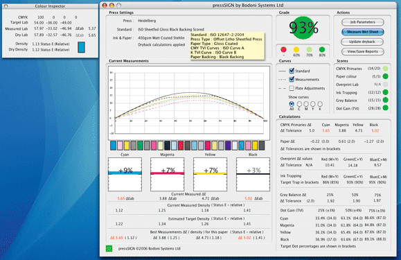Click the Job Parameters button
The image size is (401, 260).
[x=363, y=22]
